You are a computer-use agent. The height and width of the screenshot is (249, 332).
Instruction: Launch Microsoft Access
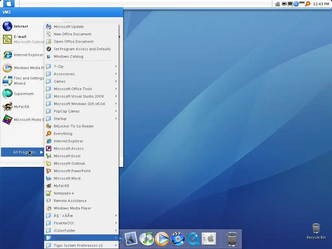[81, 148]
